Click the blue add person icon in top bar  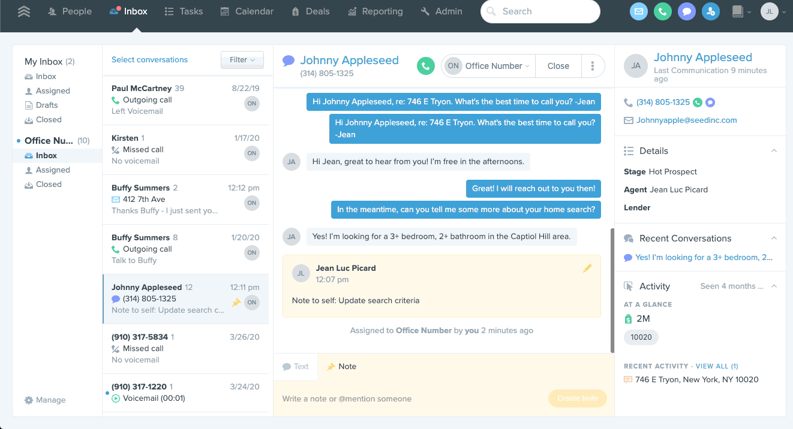point(711,11)
